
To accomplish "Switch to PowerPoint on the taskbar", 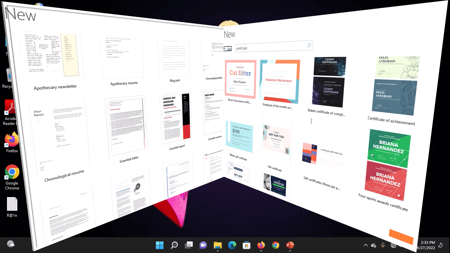I will [290, 245].
